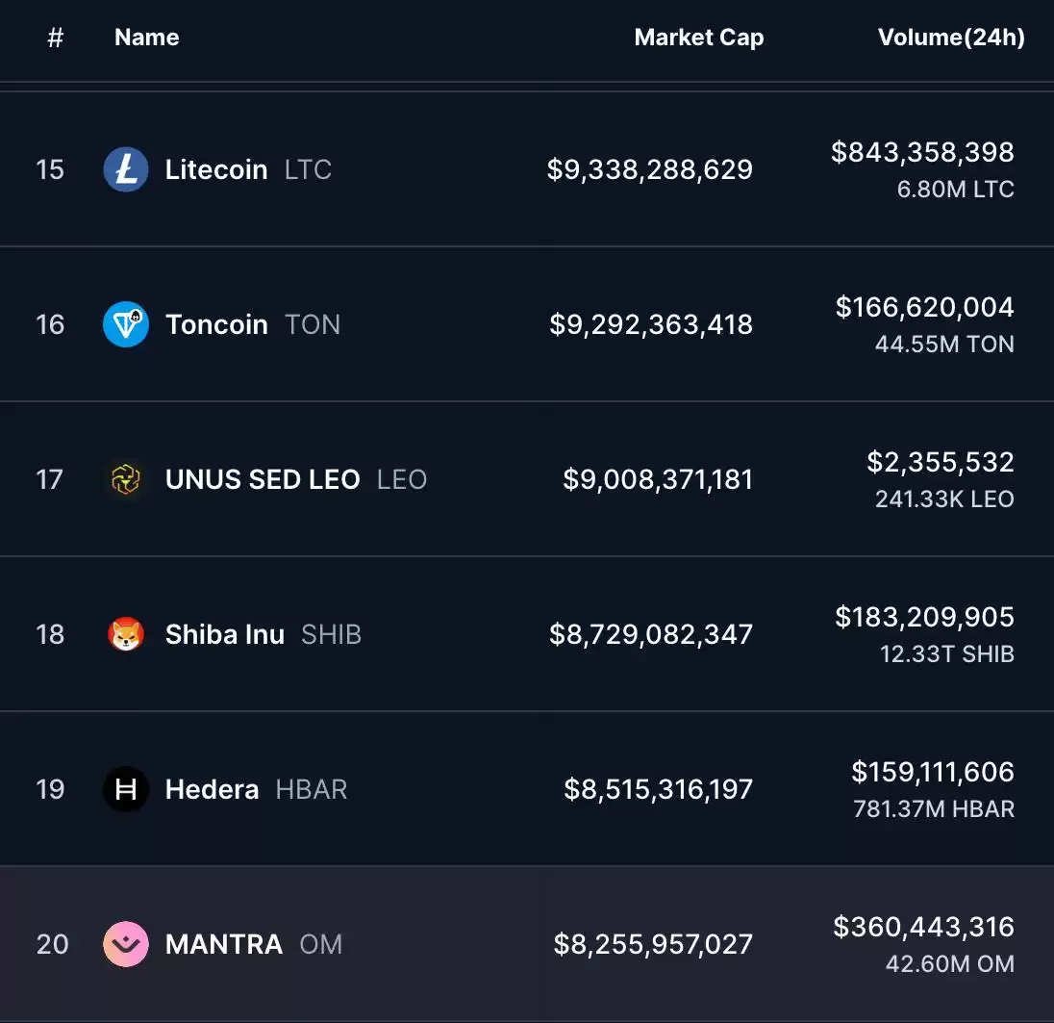Sort by the Name column header
1054x1023 pixels.
146,37
